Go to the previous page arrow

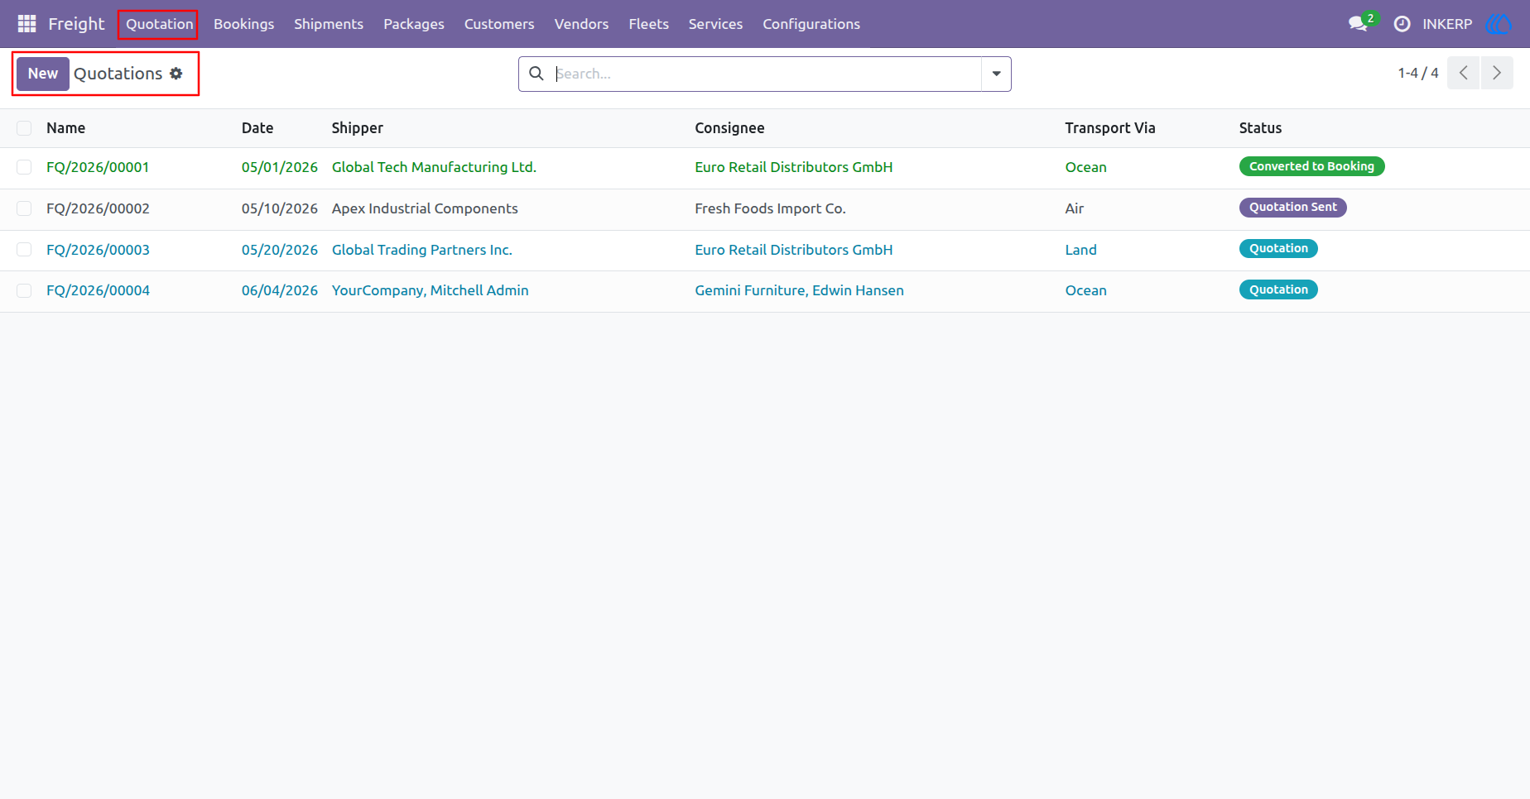1464,73
